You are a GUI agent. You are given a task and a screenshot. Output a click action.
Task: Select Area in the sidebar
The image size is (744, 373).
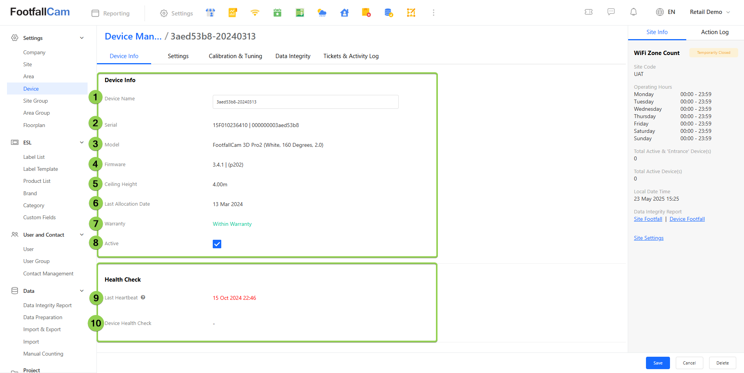pyautogui.click(x=29, y=76)
